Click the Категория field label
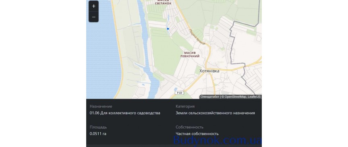This screenshot has width=348, height=147. [x=185, y=106]
